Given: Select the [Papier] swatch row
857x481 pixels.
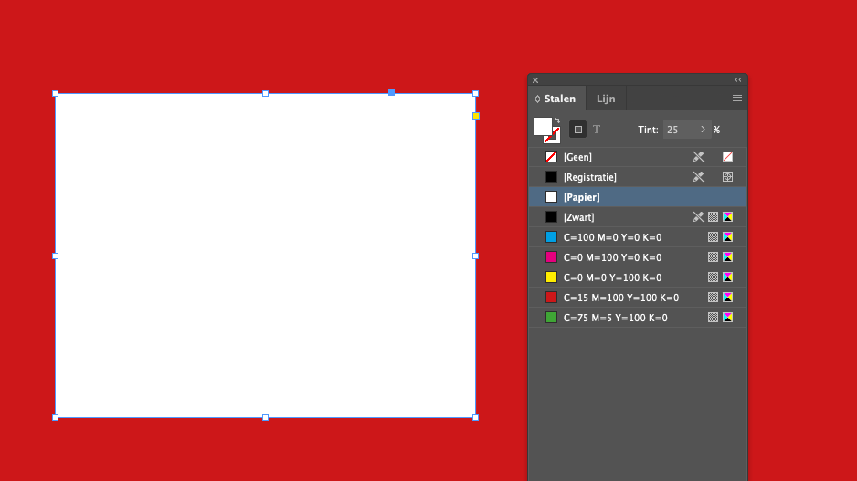Looking at the screenshot, I should coord(638,197).
